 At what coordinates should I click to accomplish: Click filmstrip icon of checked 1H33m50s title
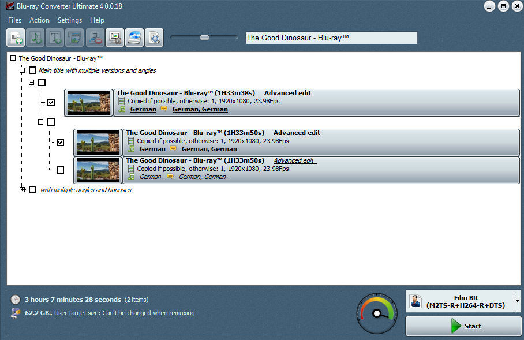point(131,141)
